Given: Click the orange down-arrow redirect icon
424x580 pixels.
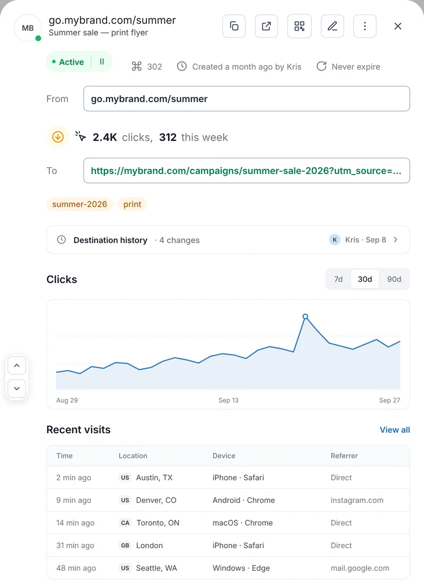Looking at the screenshot, I should pyautogui.click(x=57, y=137).
